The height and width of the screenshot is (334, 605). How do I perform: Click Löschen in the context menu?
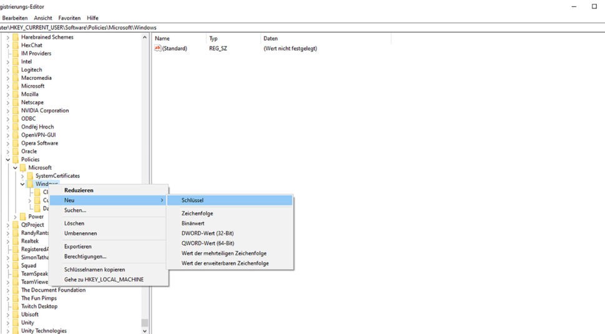(109, 223)
